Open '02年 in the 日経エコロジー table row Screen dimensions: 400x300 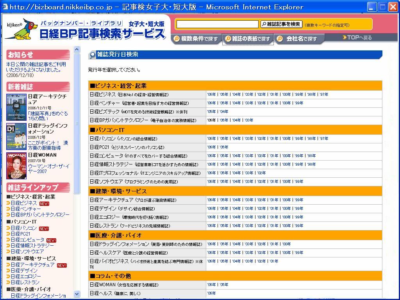pos(261,217)
